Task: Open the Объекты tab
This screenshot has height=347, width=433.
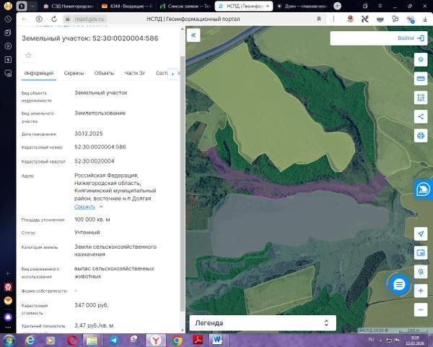Action: point(104,73)
